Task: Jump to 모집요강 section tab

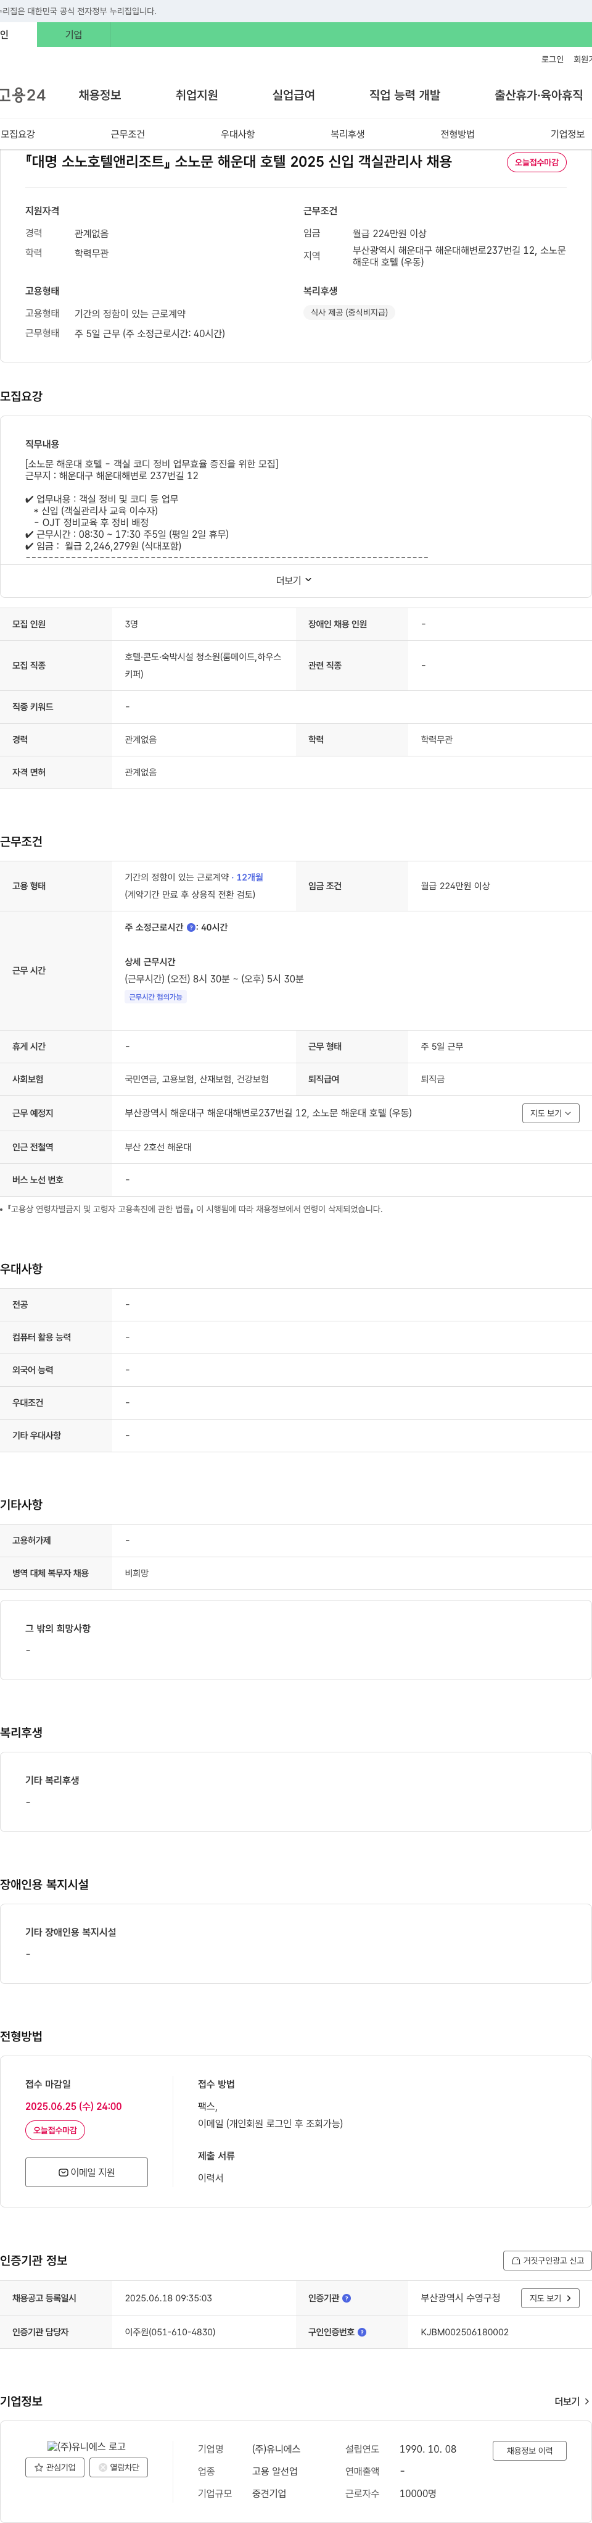Action: 18,134
